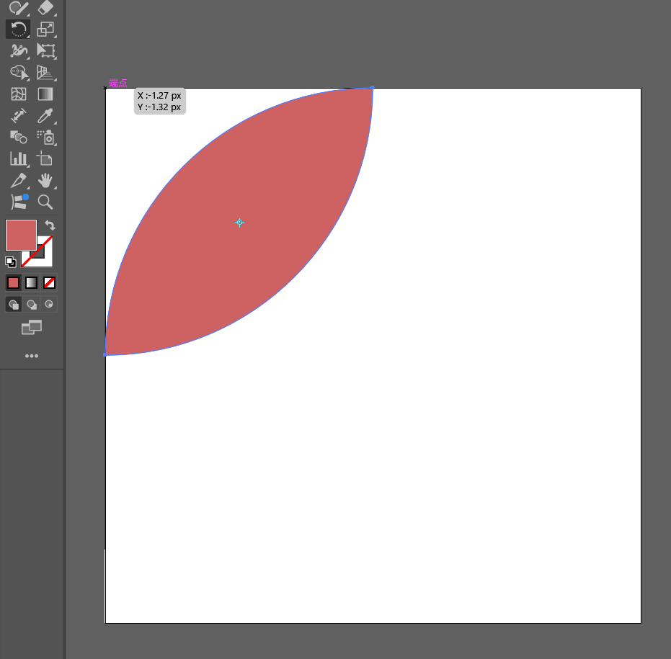Select the Perspective Grid tool
Image resolution: width=671 pixels, height=659 pixels.
point(45,73)
